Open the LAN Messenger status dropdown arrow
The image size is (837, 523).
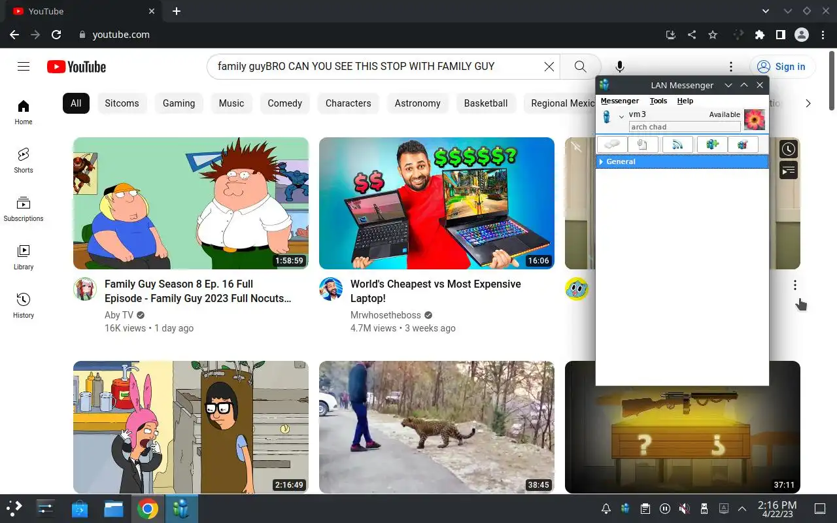pos(621,117)
